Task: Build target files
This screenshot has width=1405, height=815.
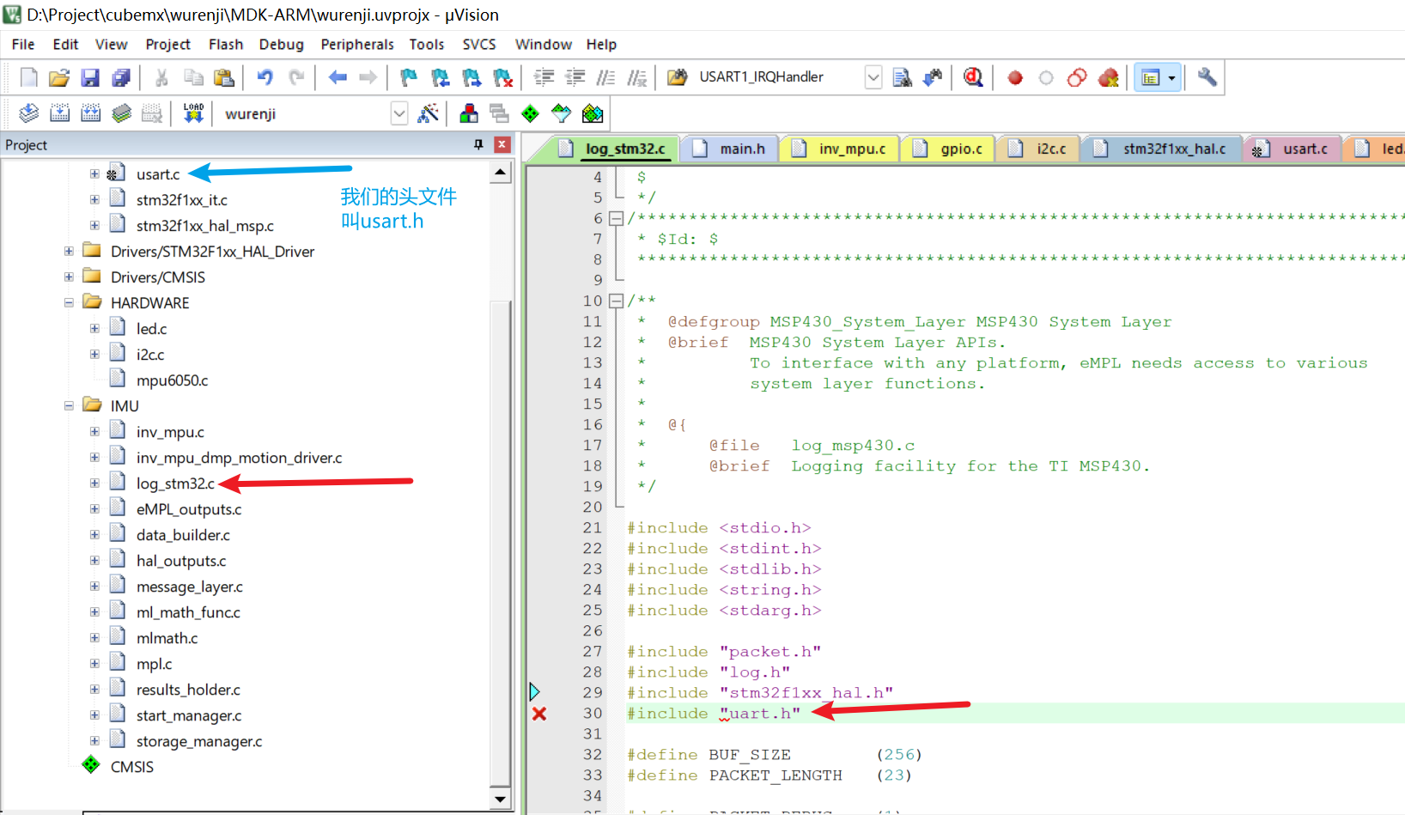Action: coord(60,113)
